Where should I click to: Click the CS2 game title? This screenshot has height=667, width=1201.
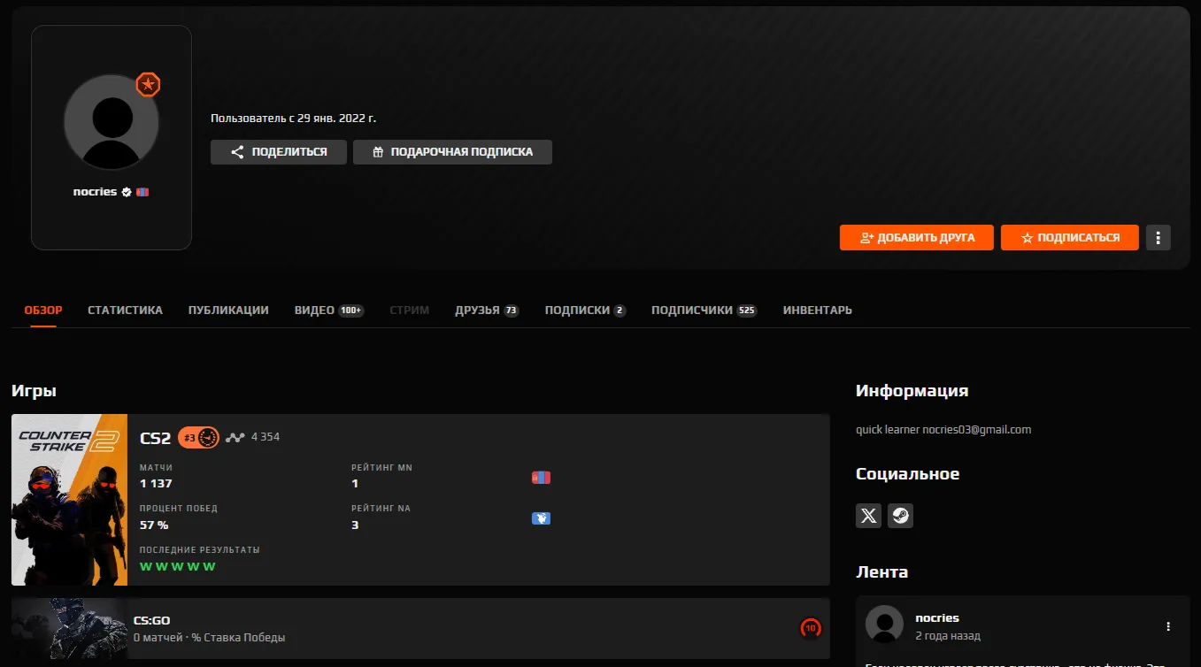(156, 438)
